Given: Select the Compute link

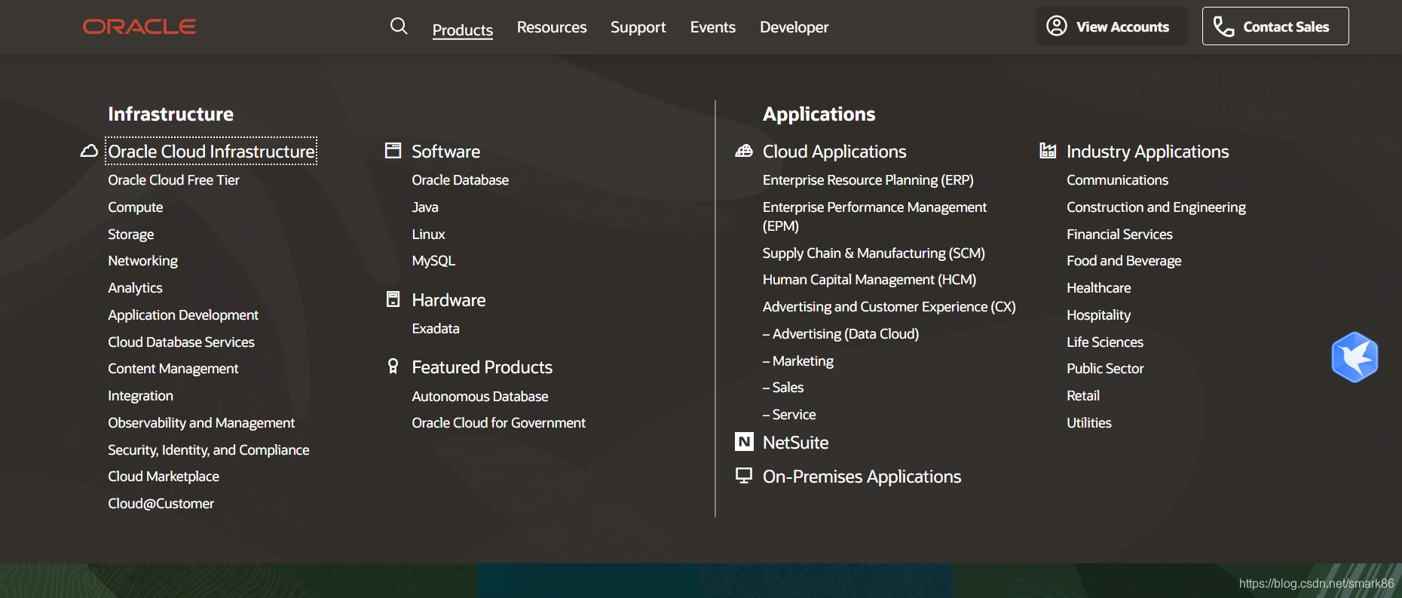Looking at the screenshot, I should [x=136, y=207].
